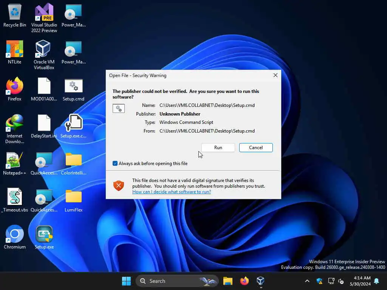
Task: Select the Setup.exe desktop icon
Action: (x=44, y=237)
